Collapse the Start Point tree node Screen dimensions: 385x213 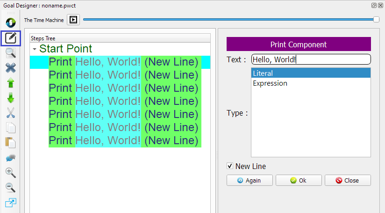(35, 49)
